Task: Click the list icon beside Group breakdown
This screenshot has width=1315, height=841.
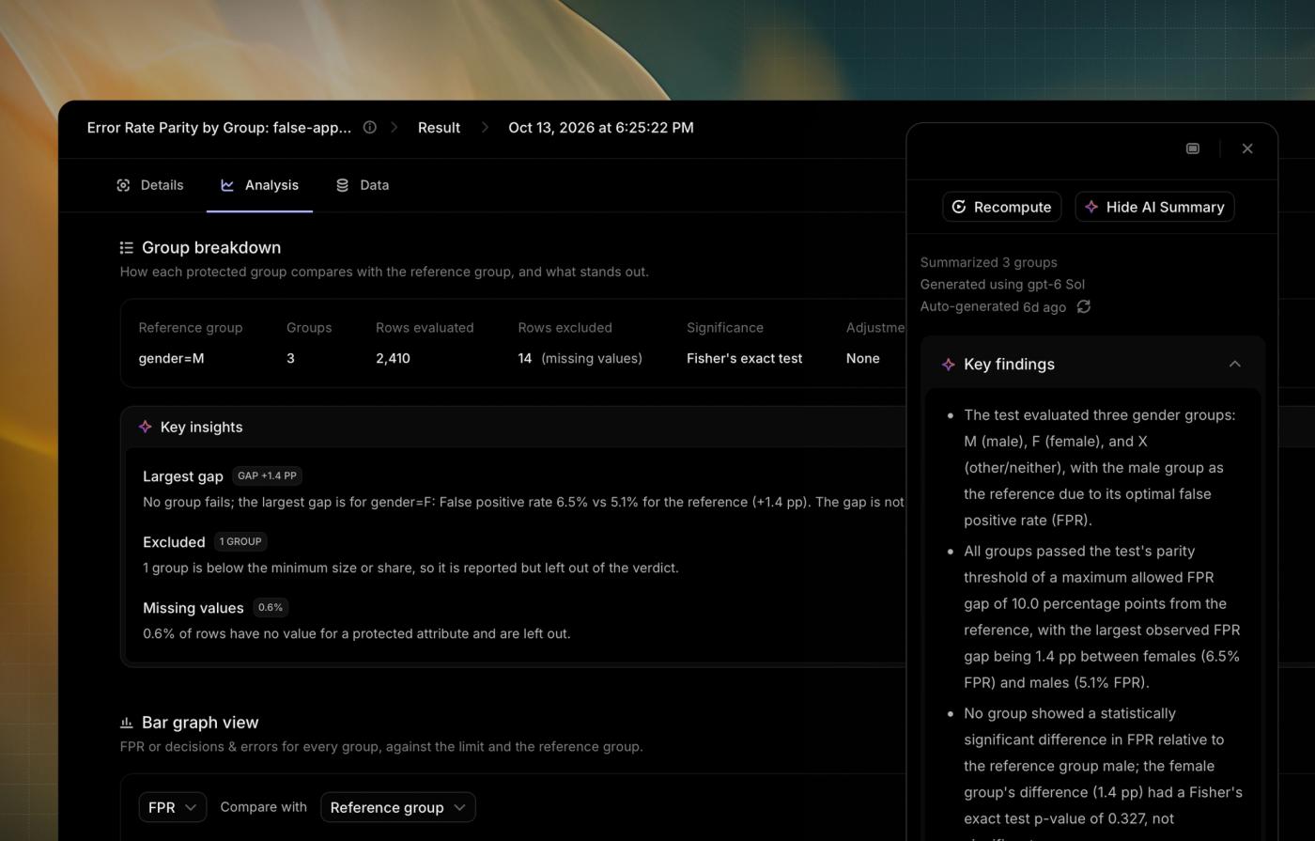Action: 127,248
